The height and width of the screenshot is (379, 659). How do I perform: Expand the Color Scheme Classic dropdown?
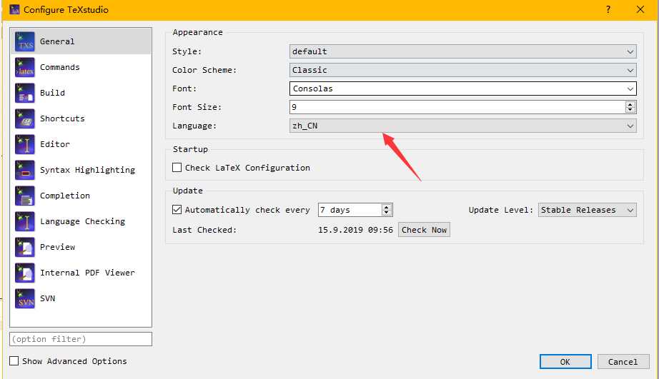pyautogui.click(x=462, y=70)
